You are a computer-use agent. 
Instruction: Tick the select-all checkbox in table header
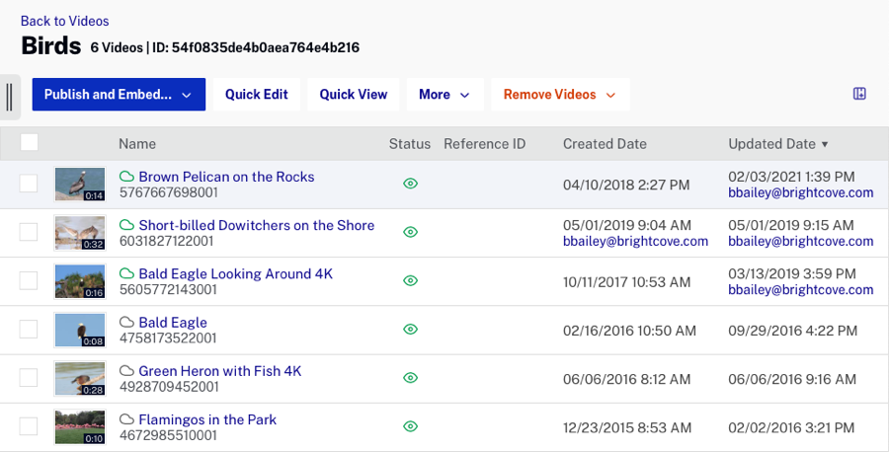30,143
